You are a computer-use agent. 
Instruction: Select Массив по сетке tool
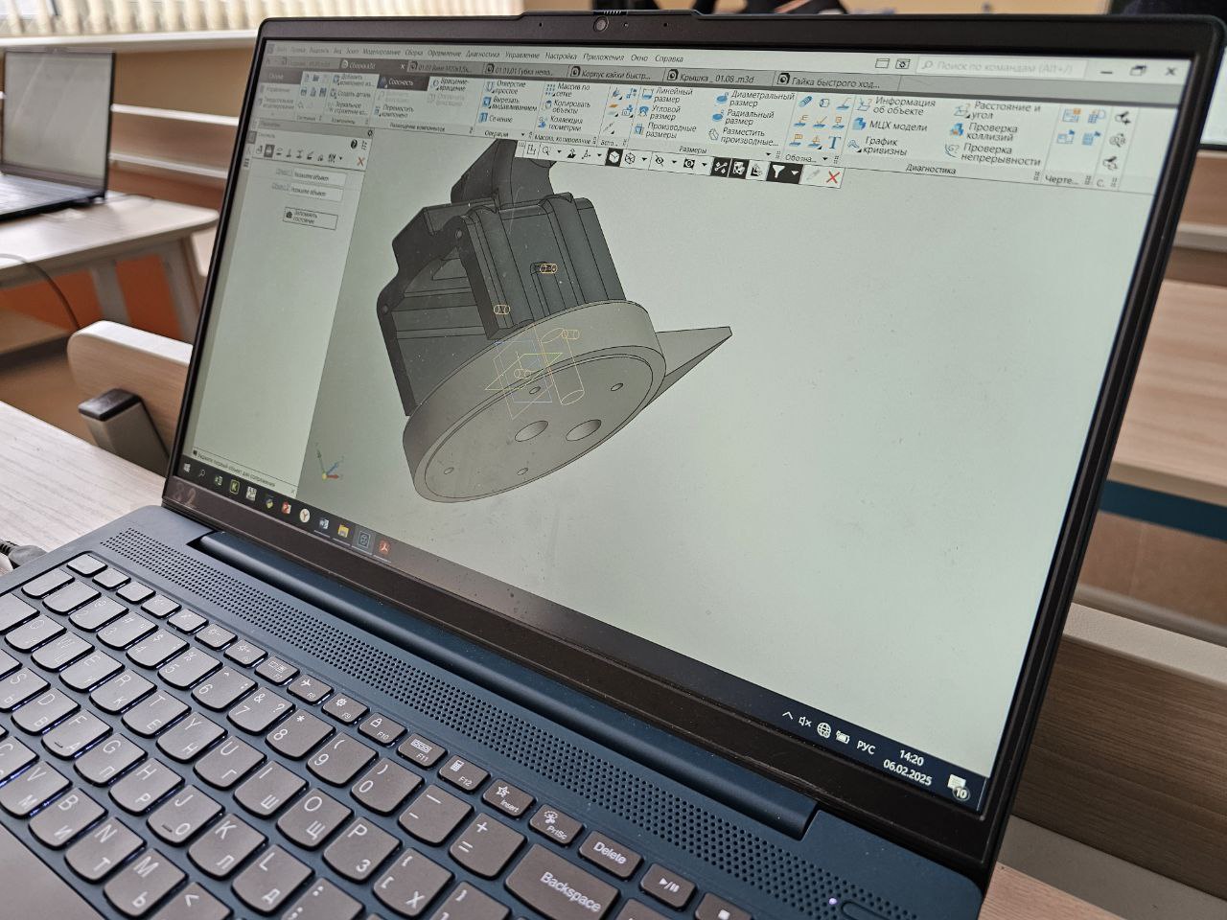tap(567, 91)
